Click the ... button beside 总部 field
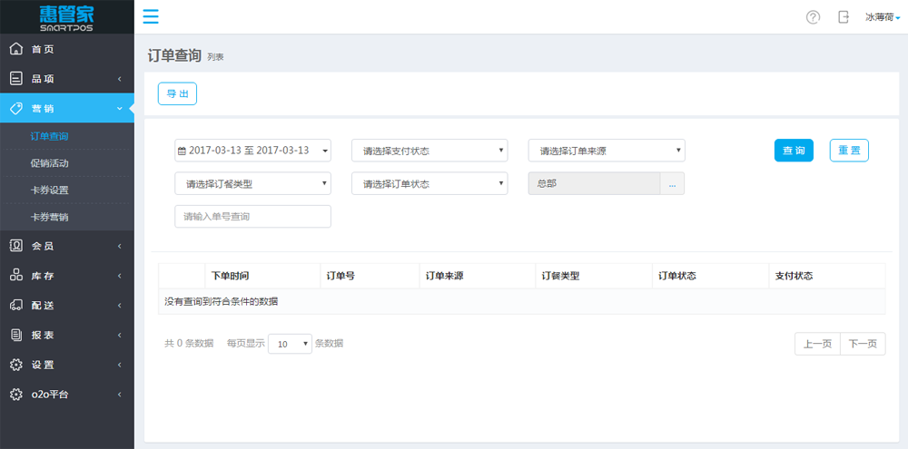Viewport: 908px width, 449px height. 672,183
